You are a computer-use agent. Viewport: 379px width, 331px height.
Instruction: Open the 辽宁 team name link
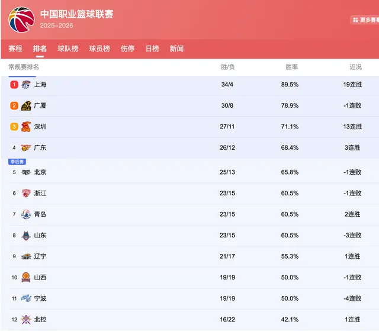pyautogui.click(x=40, y=256)
